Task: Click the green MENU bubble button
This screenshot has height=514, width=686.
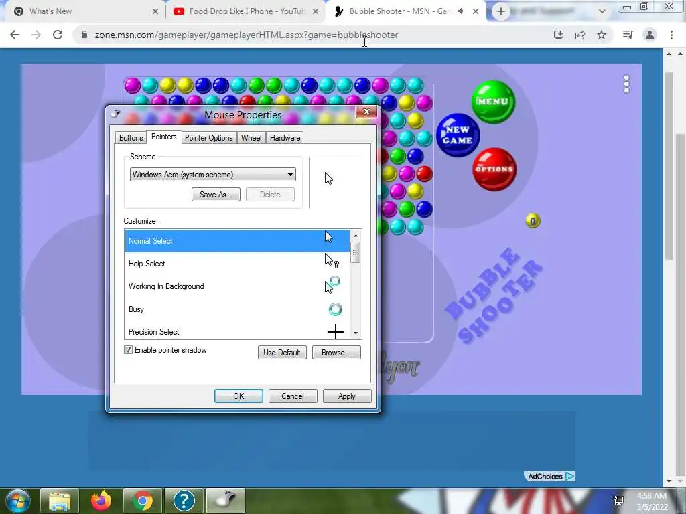Action: 493,102
